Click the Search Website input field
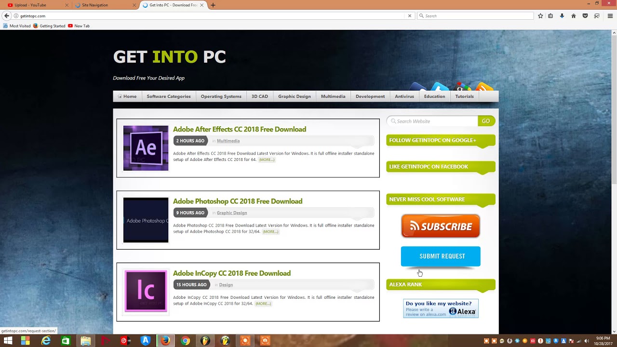Screen dimensions: 617x347 (x=432, y=121)
